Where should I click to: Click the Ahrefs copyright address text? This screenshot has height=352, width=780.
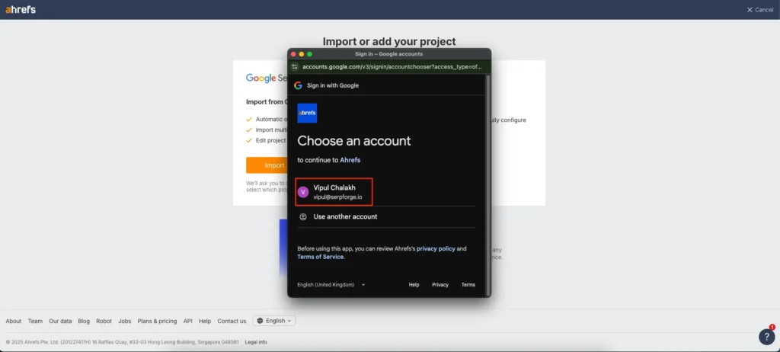coord(123,343)
